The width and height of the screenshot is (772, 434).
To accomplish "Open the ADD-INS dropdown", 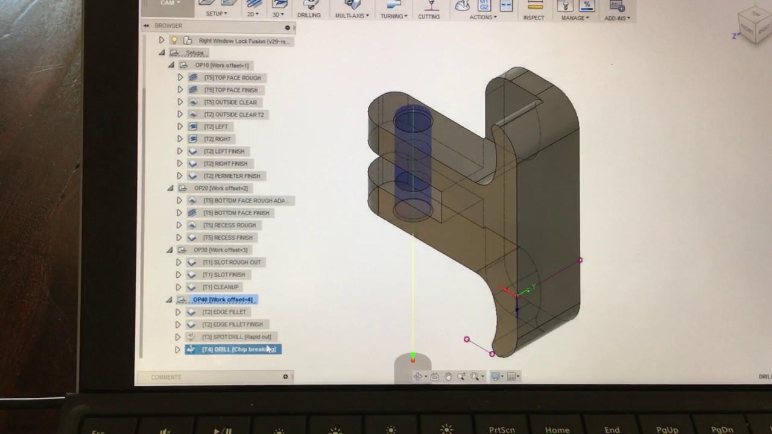I will [618, 18].
